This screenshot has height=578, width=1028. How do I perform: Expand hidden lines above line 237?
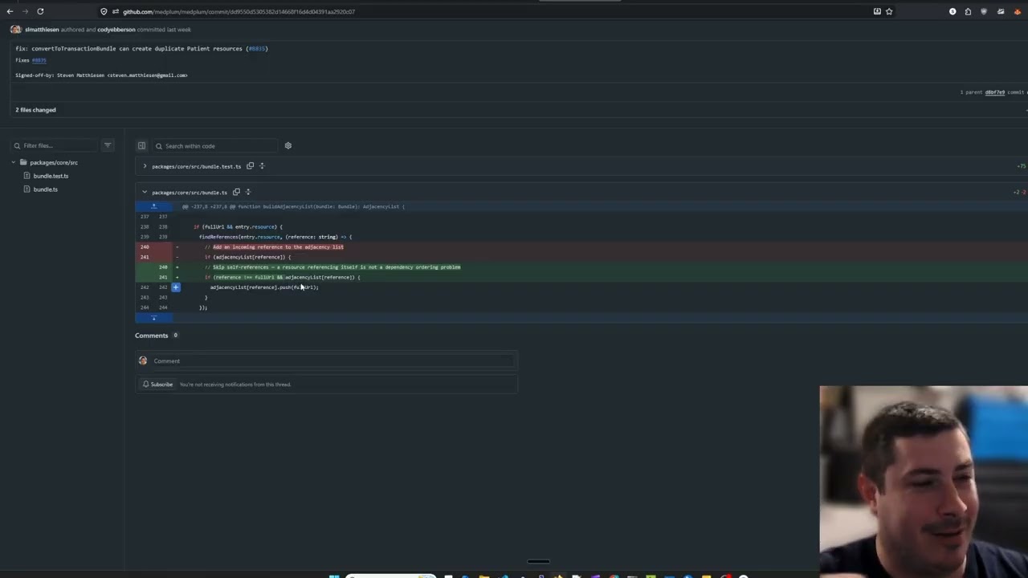[153, 206]
